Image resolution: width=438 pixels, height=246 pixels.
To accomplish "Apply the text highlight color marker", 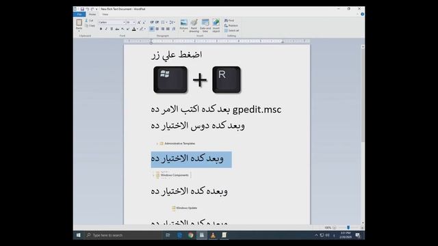I will pyautogui.click(x=142, y=29).
